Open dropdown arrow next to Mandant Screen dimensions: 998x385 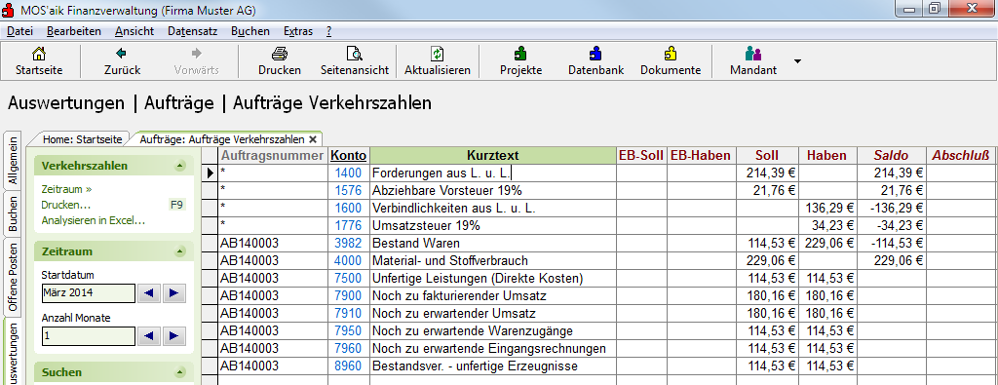point(797,61)
